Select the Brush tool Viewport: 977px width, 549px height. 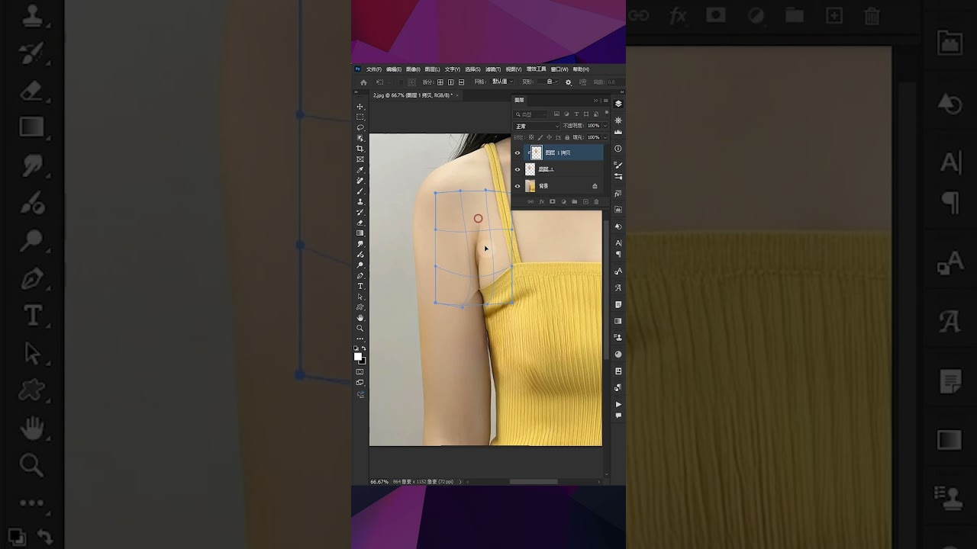click(360, 191)
